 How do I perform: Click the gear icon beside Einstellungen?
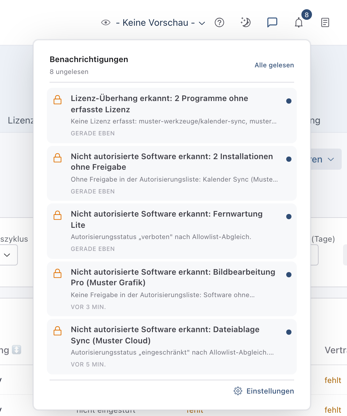(238, 391)
